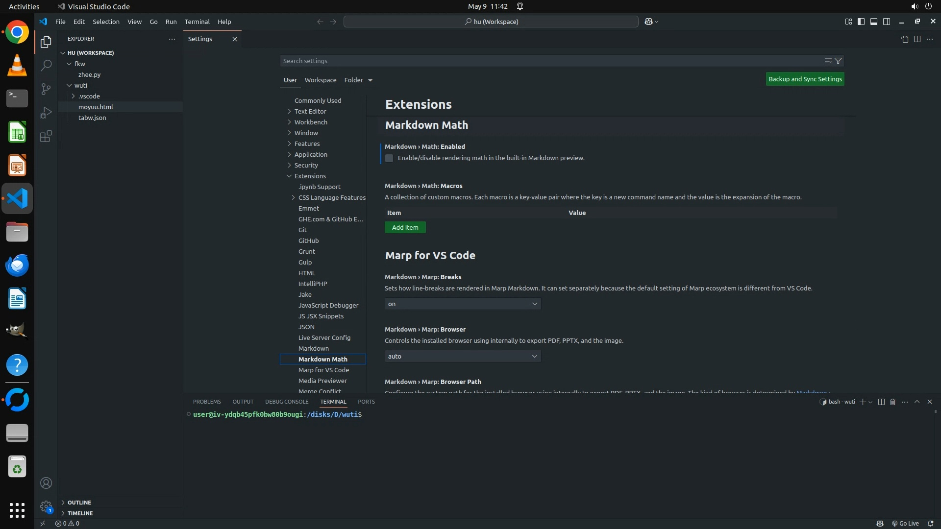Open Run and Debug view
Image resolution: width=941 pixels, height=529 pixels.
[x=46, y=113]
